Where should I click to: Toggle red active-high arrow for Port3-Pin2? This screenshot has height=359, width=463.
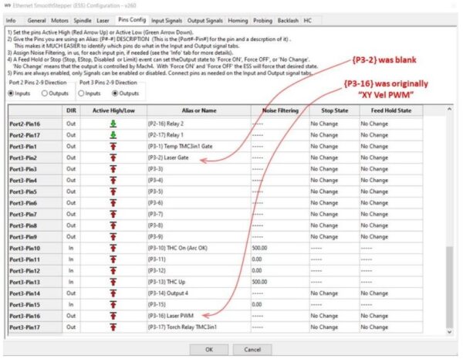pyautogui.click(x=113, y=157)
